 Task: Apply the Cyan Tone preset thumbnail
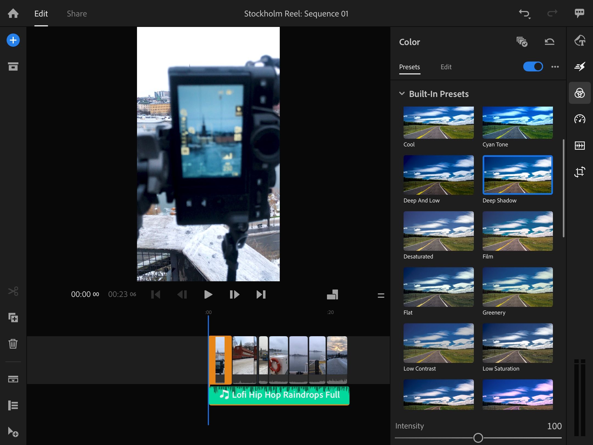click(518, 123)
